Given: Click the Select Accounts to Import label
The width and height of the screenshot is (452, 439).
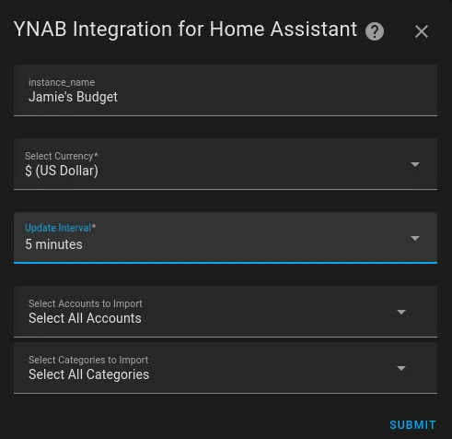Looking at the screenshot, I should click(86, 303).
